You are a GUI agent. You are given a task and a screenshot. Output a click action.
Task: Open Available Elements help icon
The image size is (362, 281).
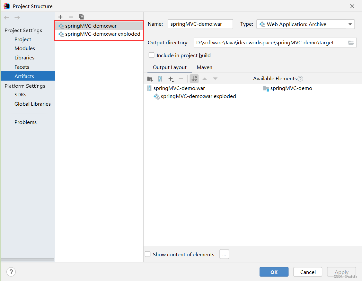(300, 79)
